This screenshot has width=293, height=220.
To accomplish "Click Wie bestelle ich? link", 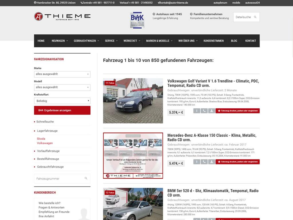I will pos(50,203).
